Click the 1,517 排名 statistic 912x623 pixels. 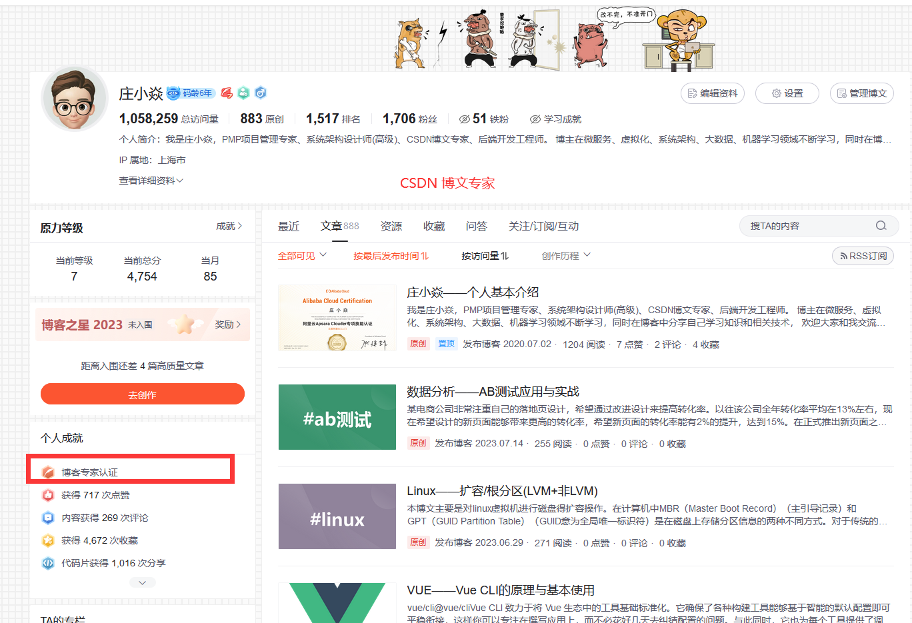(x=333, y=119)
